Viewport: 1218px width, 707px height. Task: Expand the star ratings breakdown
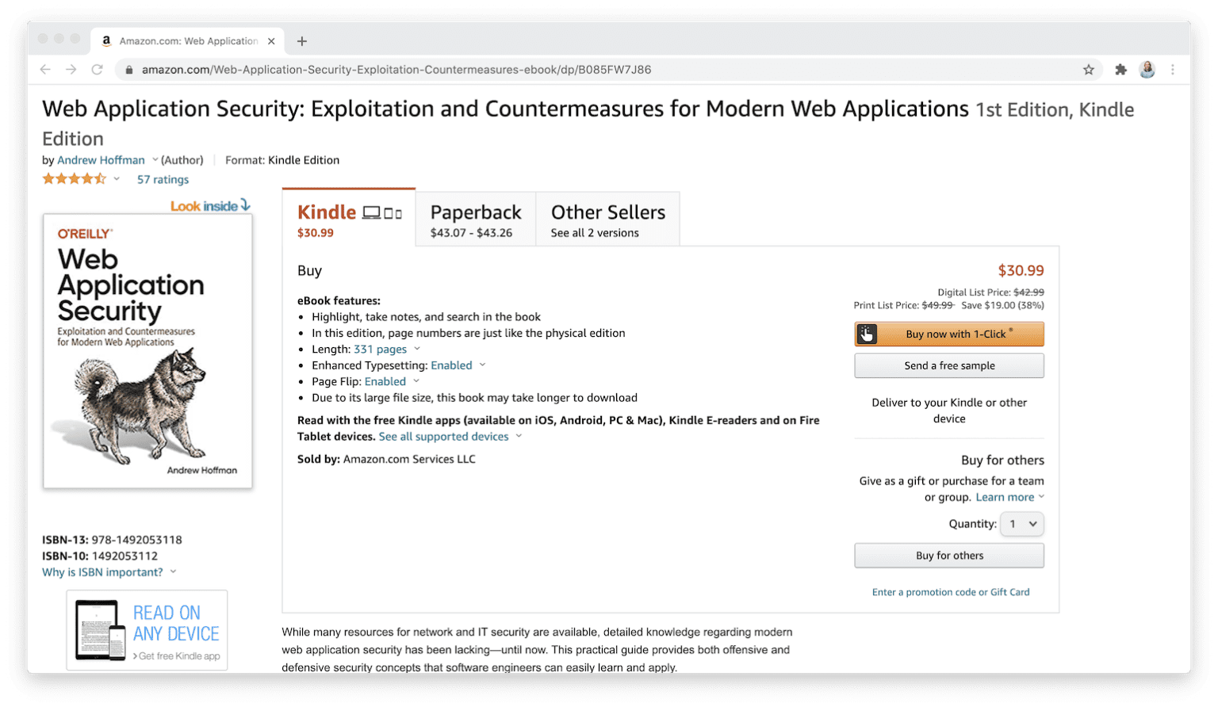[x=117, y=179]
